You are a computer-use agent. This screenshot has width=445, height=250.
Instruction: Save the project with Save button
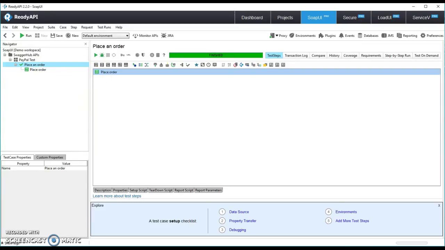point(56,35)
